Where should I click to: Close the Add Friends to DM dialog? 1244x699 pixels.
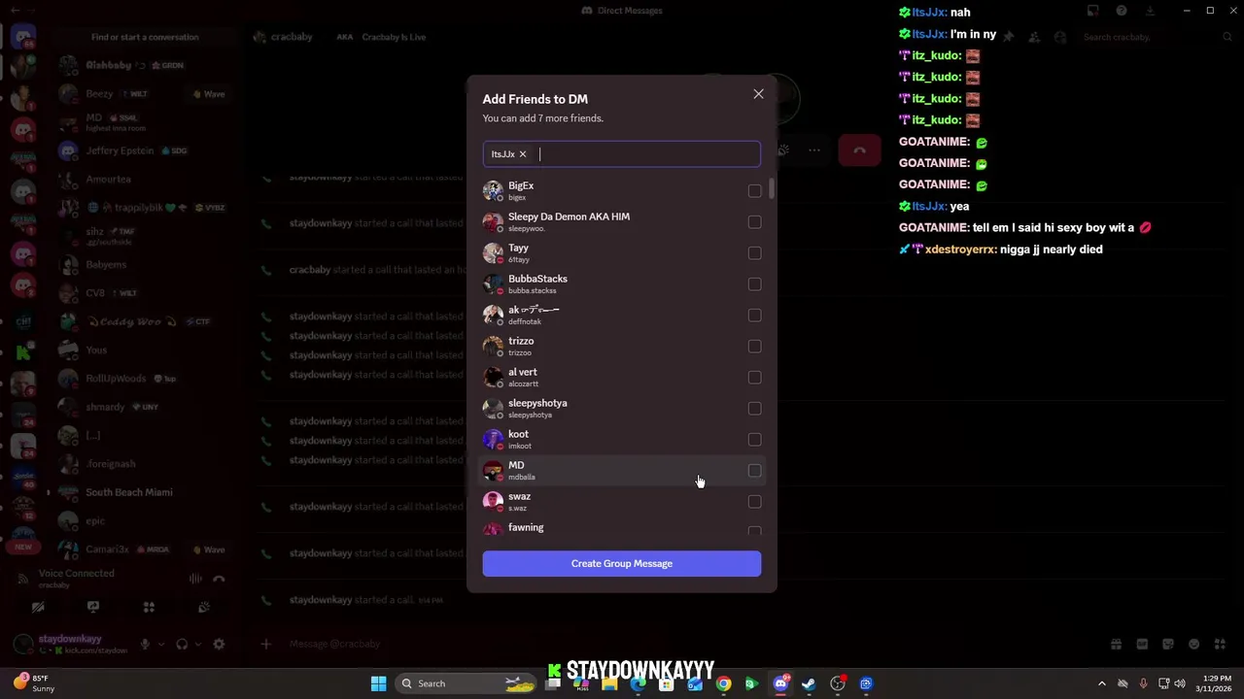coord(758,94)
